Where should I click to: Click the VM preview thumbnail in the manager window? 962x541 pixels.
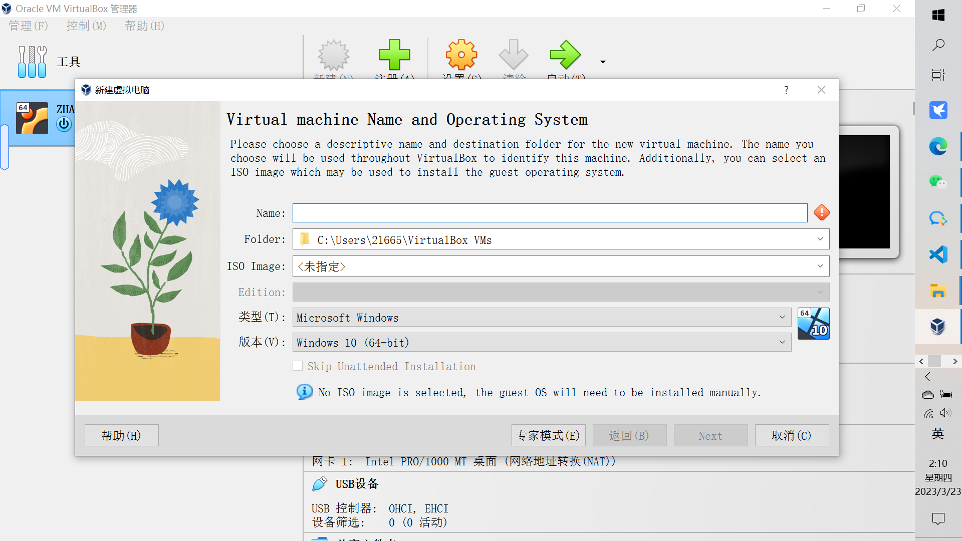(865, 192)
